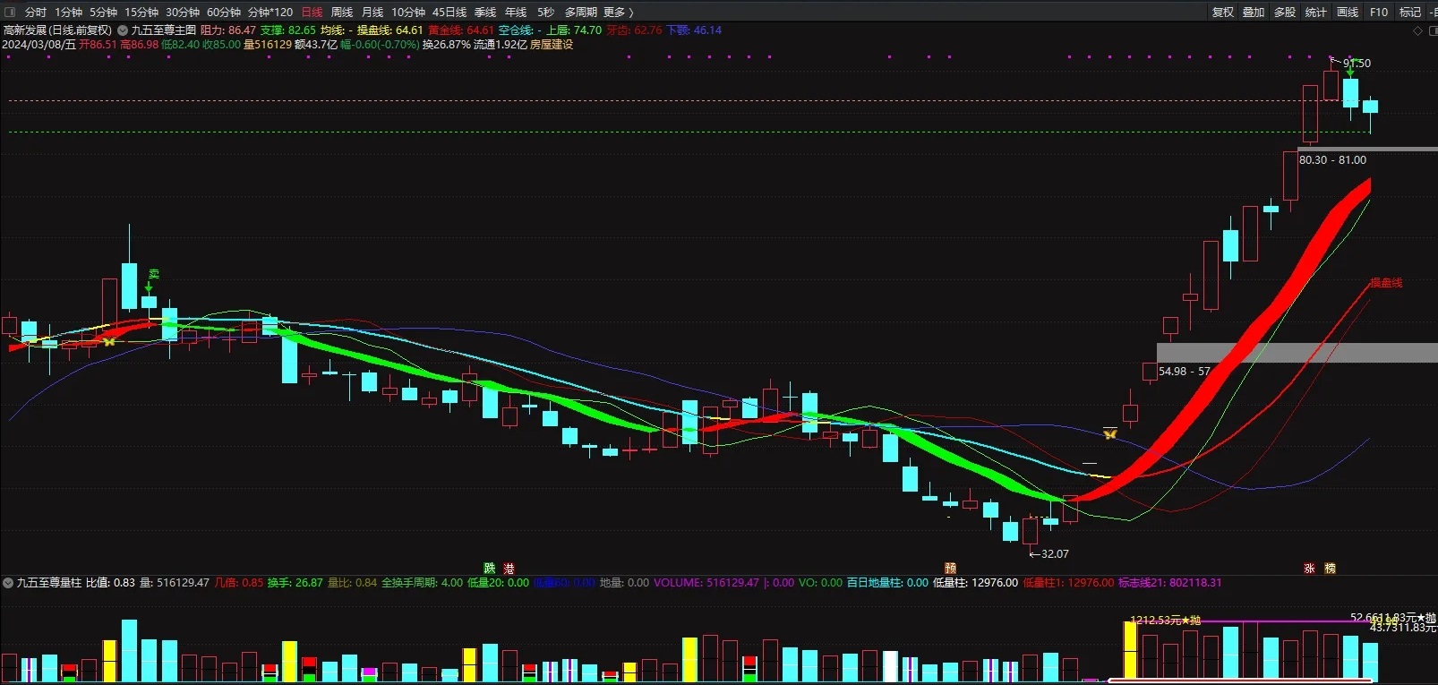The image size is (1438, 685).
Task: Select the 季线 quarterly period
Action: [485, 12]
